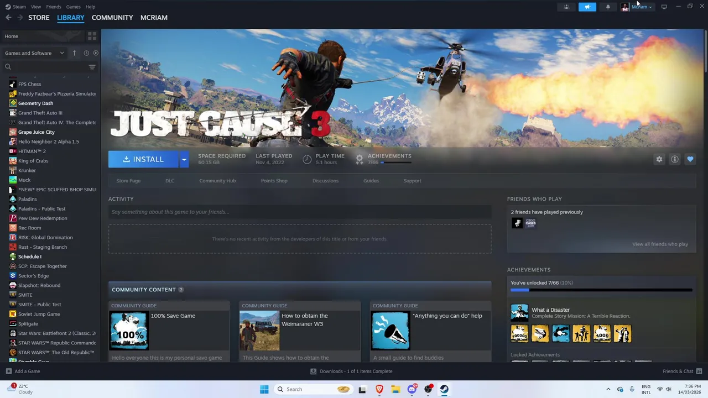
Task: Open the Store Page link
Action: (x=128, y=181)
